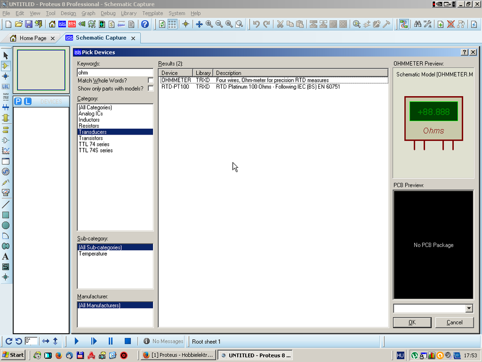Select the 2D text A tool
This screenshot has width=482, height=362.
click(x=6, y=256)
